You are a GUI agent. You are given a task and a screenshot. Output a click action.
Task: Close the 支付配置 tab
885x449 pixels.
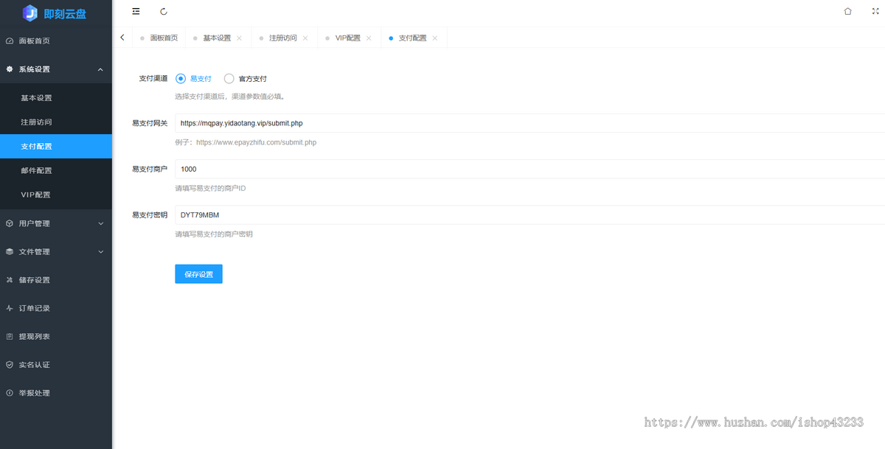(435, 38)
